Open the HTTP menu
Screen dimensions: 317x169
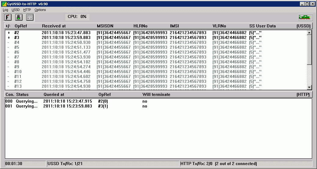coord(27,10)
